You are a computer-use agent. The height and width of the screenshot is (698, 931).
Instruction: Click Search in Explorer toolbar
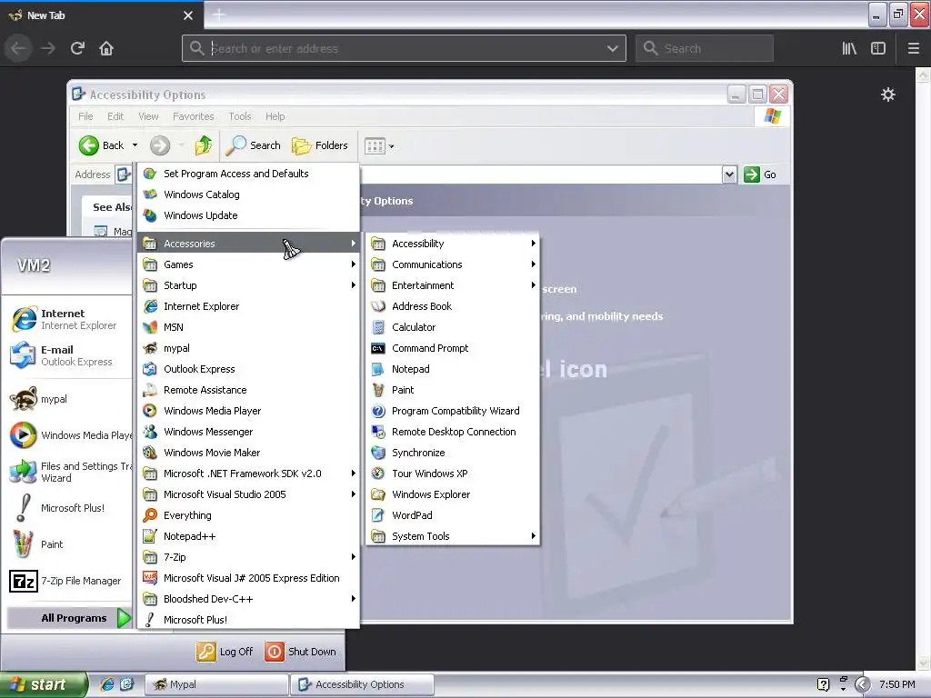[x=254, y=145]
